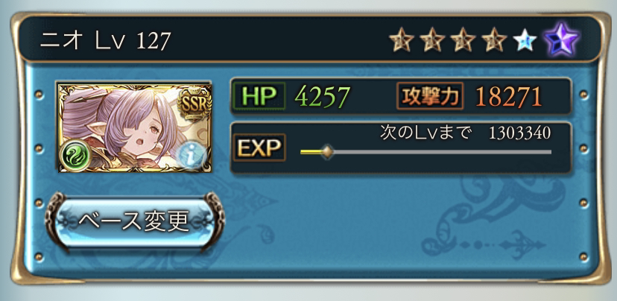Click the 攻撃力 label badge
The width and height of the screenshot is (617, 301).
click(x=430, y=95)
